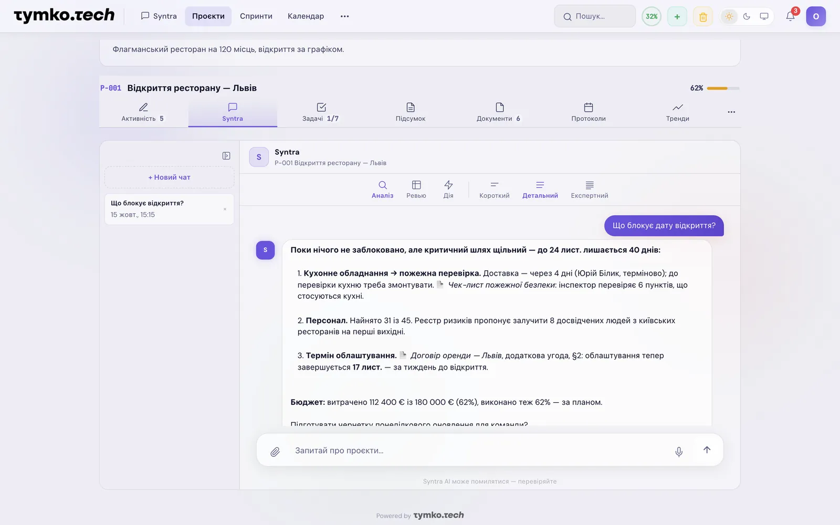Delete the 'Що блокує відкриття?' chat
Viewport: 840px width, 525px height.
225,209
